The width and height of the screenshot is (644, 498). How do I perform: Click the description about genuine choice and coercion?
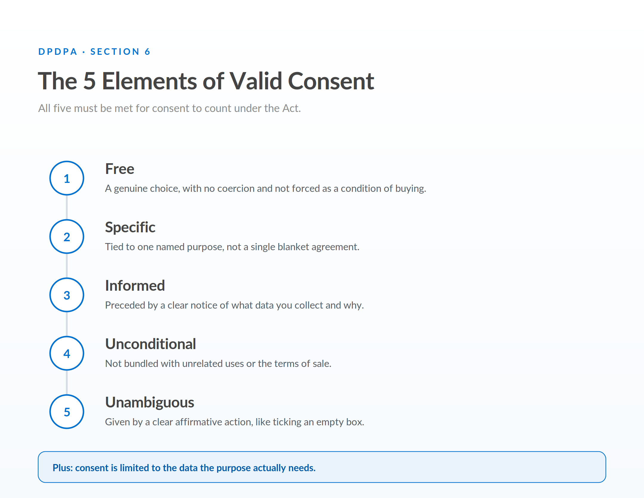click(x=266, y=189)
